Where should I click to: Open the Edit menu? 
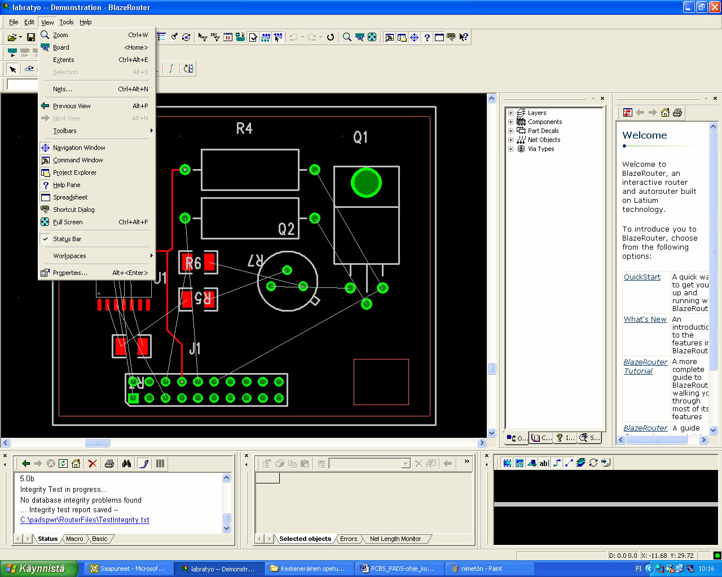coord(29,22)
